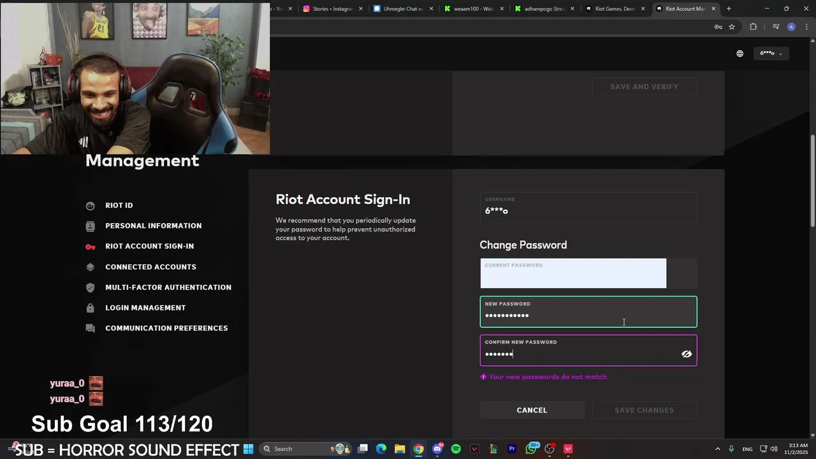816x459 pixels.
Task: Click the Chrome icon on the taskbar
Action: tap(418, 449)
